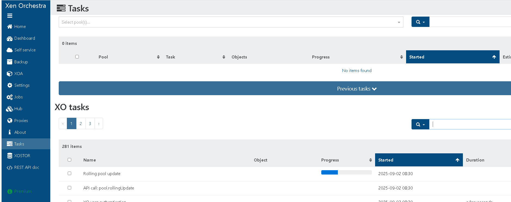Open the Backup section
This screenshot has height=202, width=511.
click(x=21, y=62)
